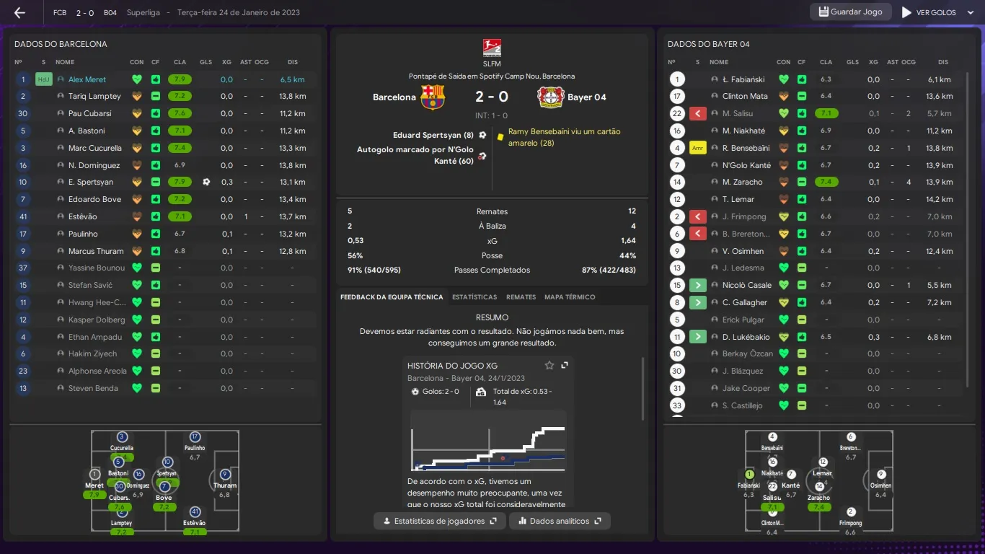Expand the História do Jogo xG card icon
The image size is (985, 554).
click(565, 366)
